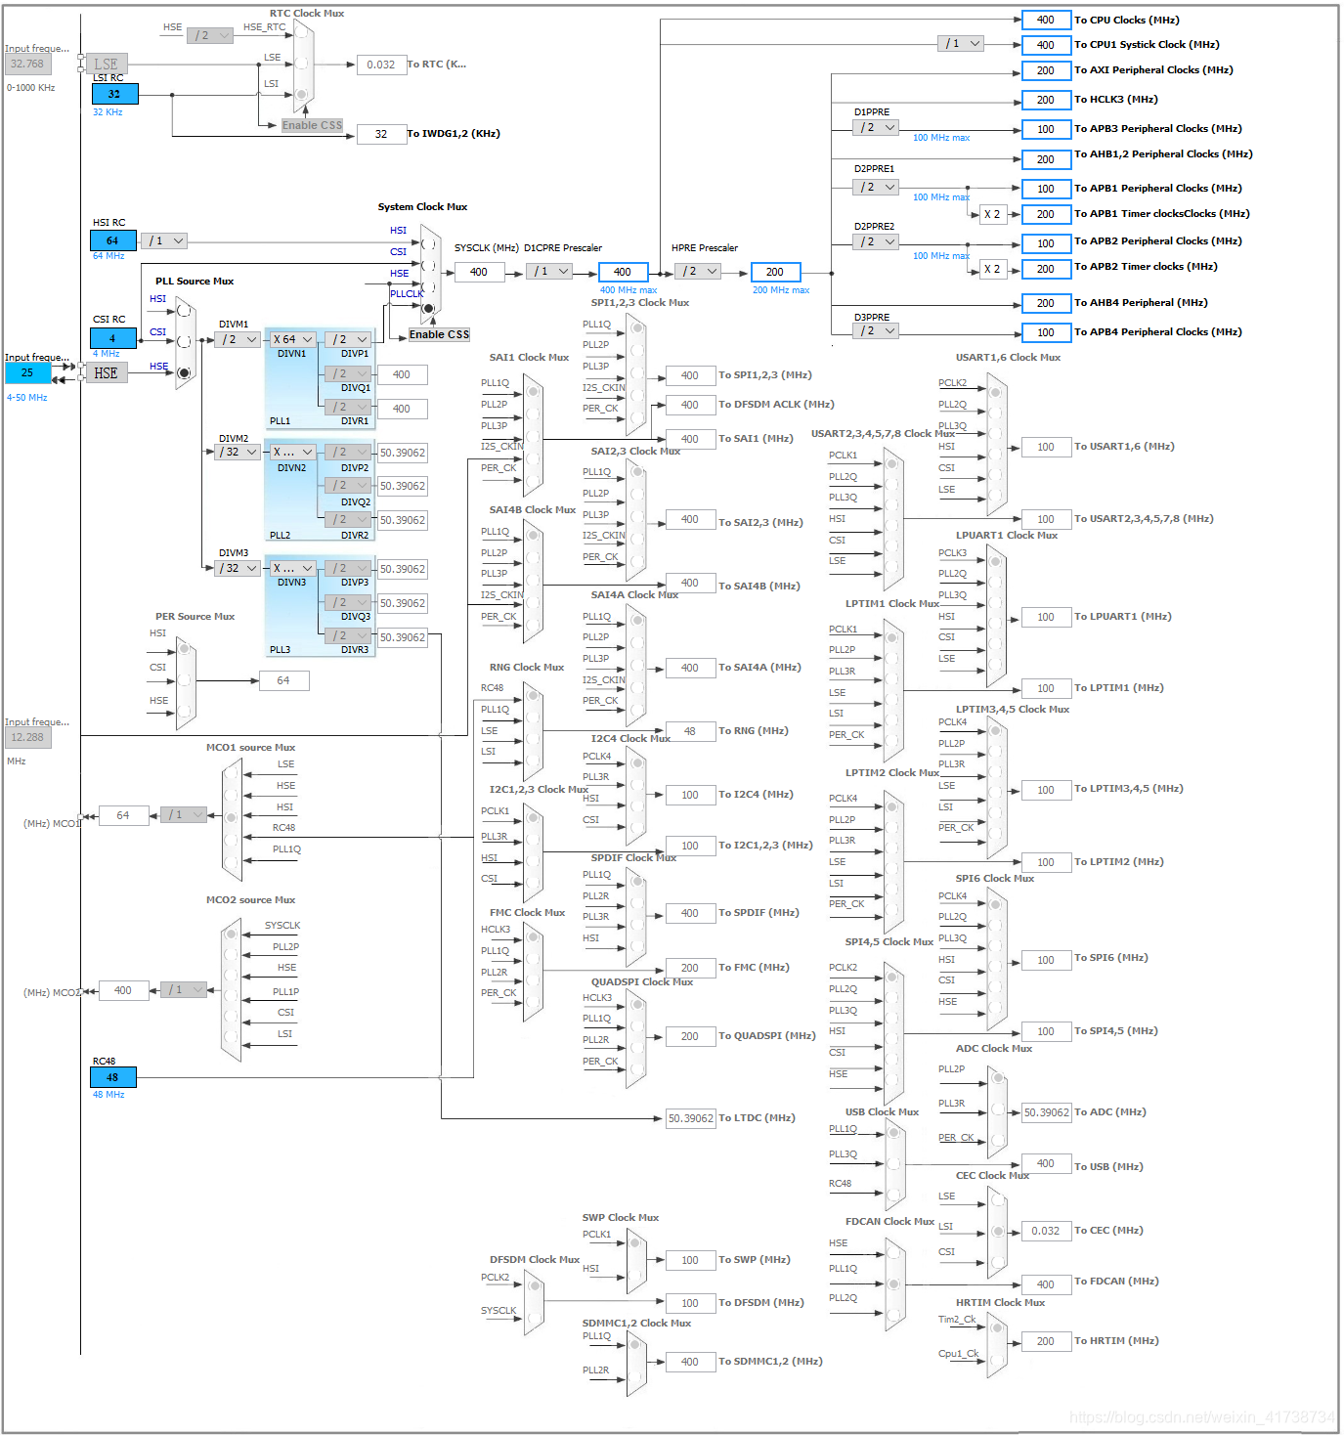
Task: Click the HSE oscillator block
Action: point(106,372)
